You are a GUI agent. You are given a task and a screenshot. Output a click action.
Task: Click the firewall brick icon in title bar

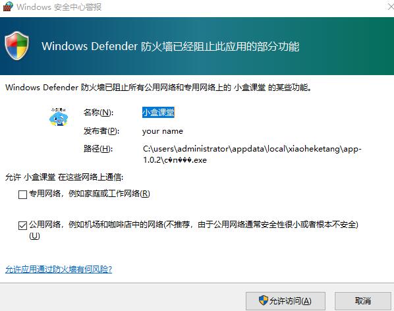coord(7,7)
